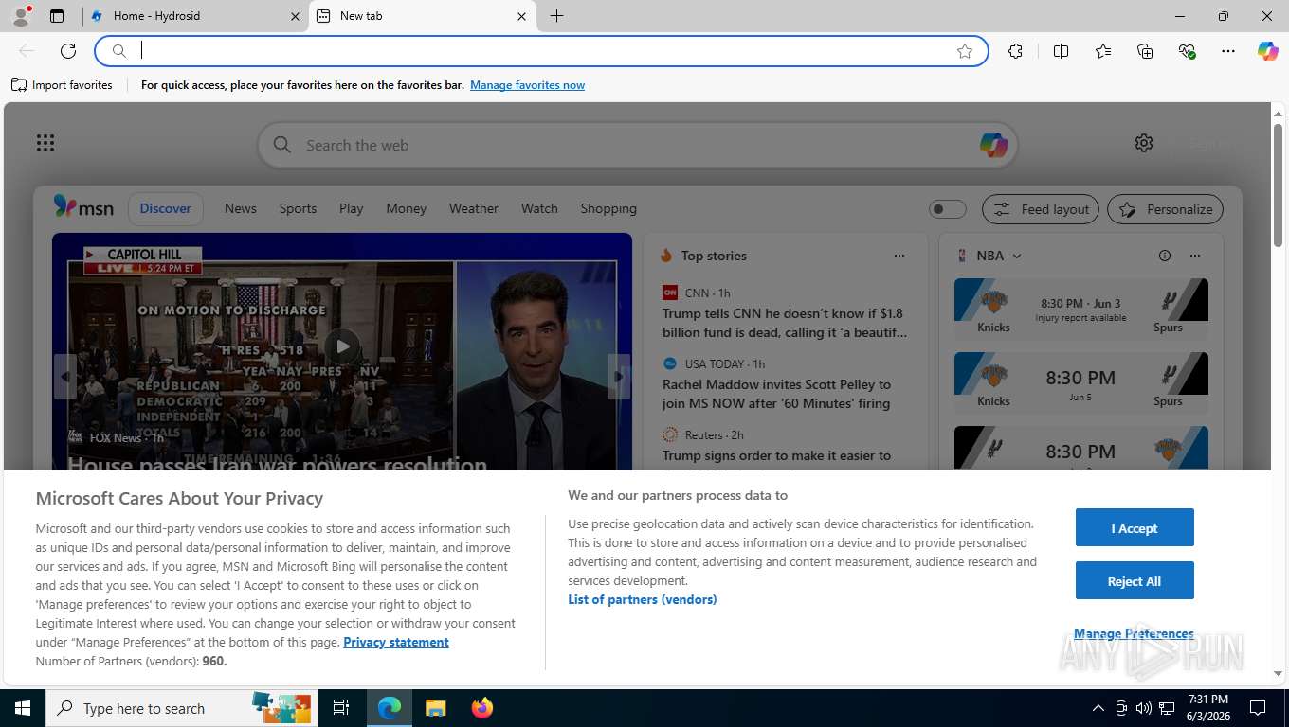Open Knicks vs Spurs Jun 3 game
Viewport: 1289px width, 727px height.
pos(1081,308)
